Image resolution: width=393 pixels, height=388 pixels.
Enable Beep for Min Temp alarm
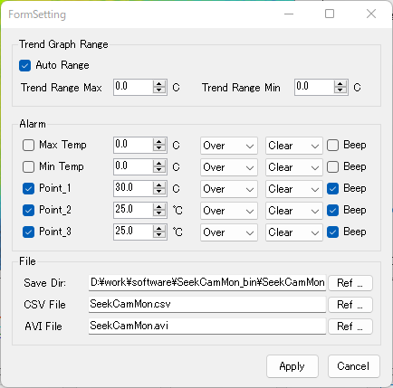(x=332, y=166)
